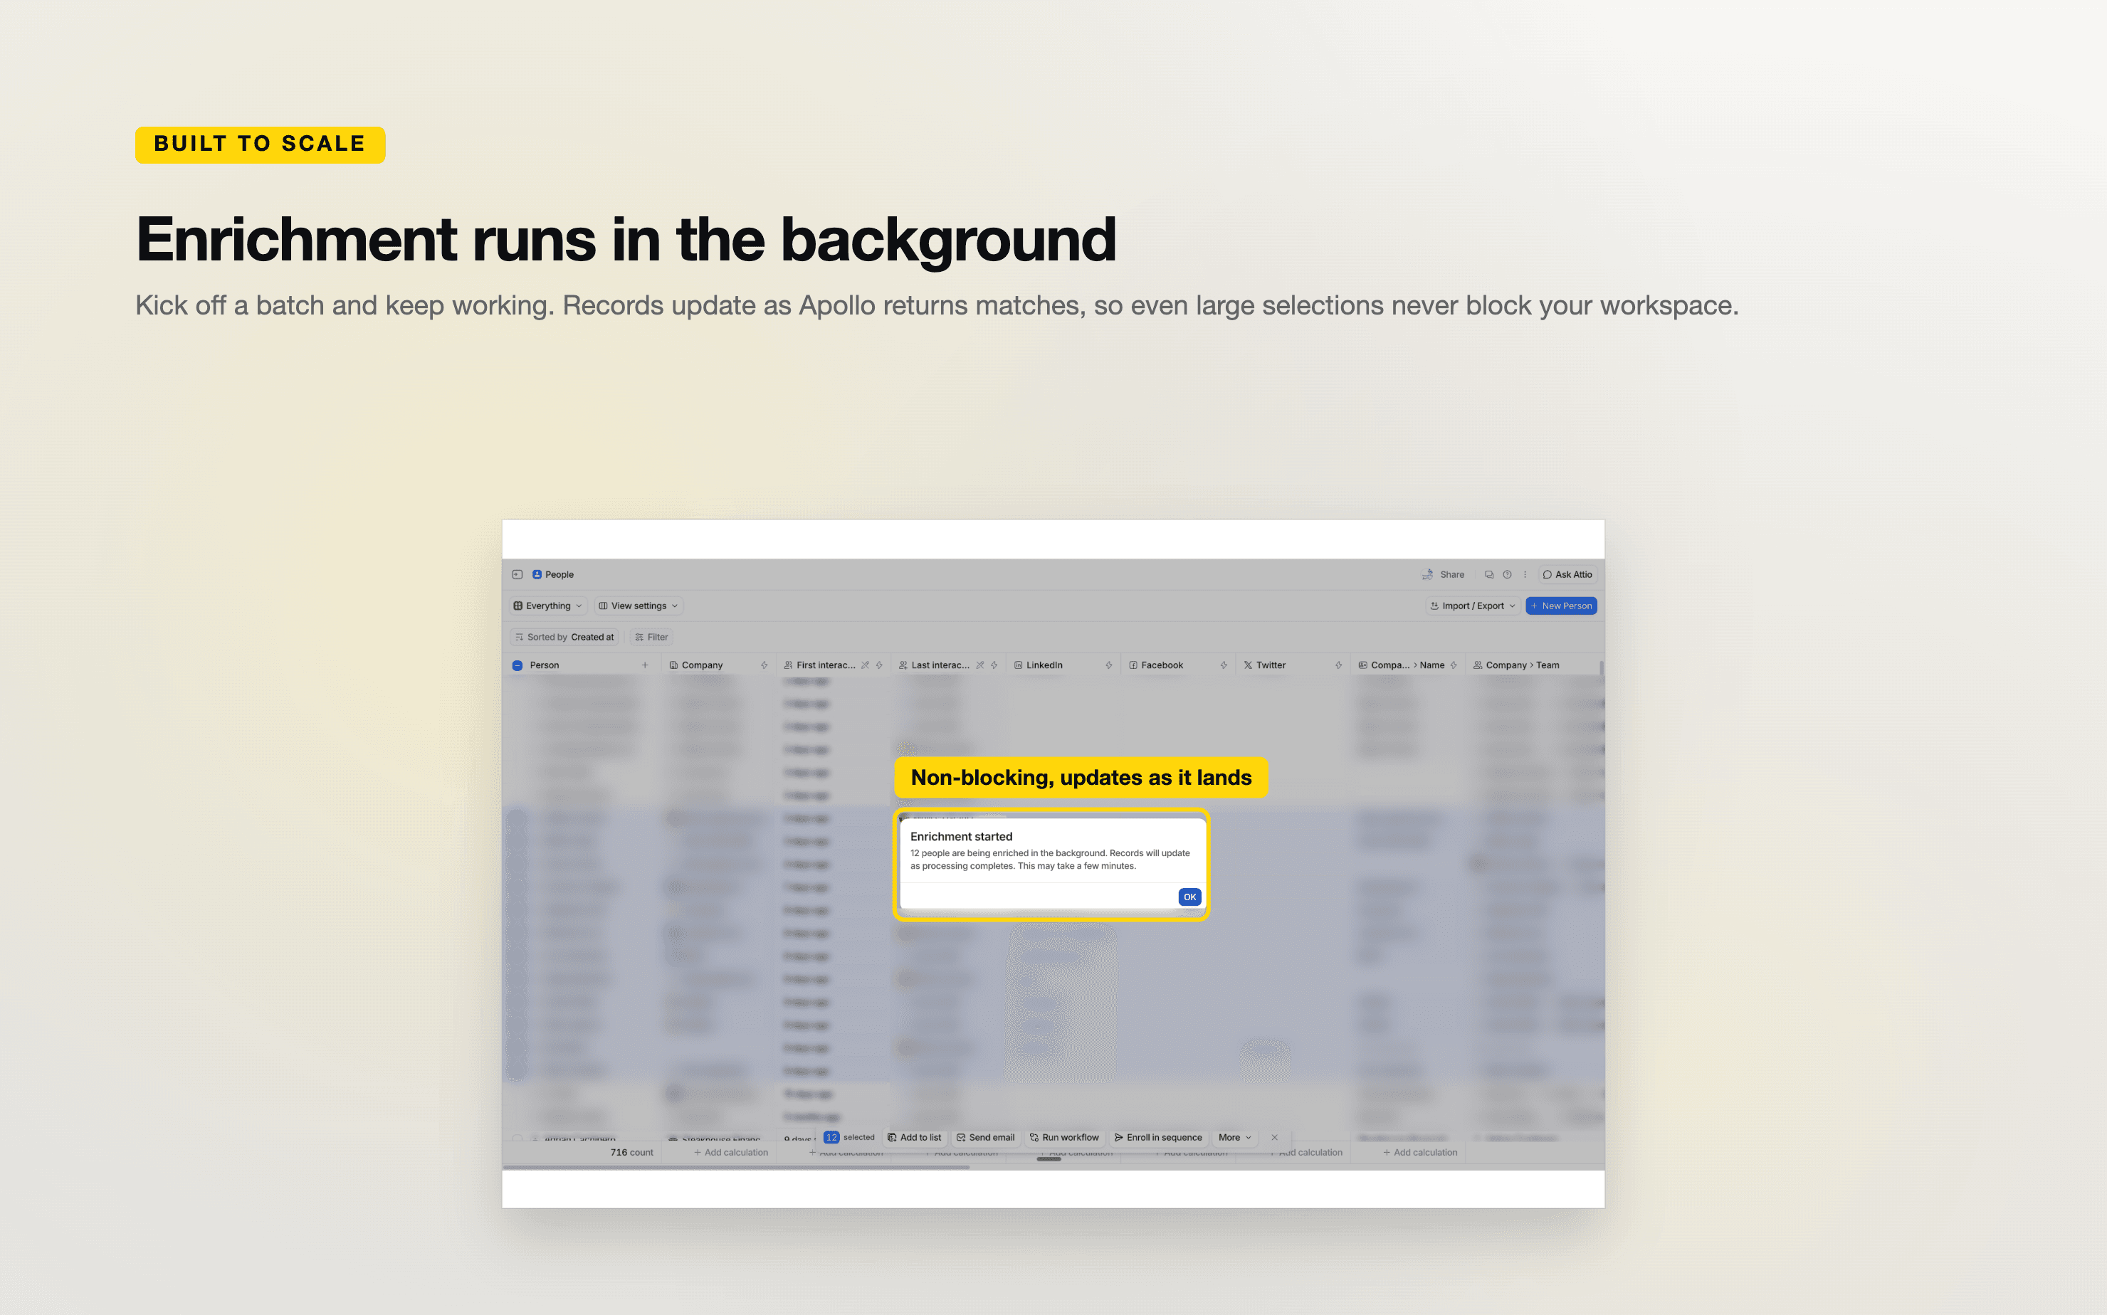Click the crossed-out icon in First interaction header
This screenshot has height=1315, width=2107.
click(865, 665)
